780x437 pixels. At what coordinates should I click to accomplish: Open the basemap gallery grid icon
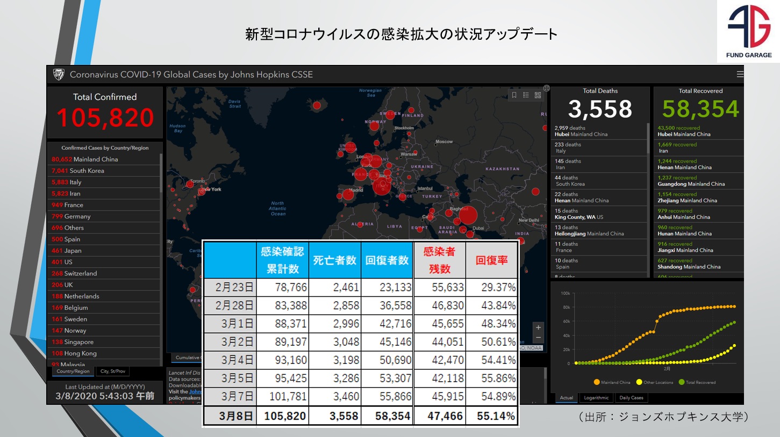(538, 95)
